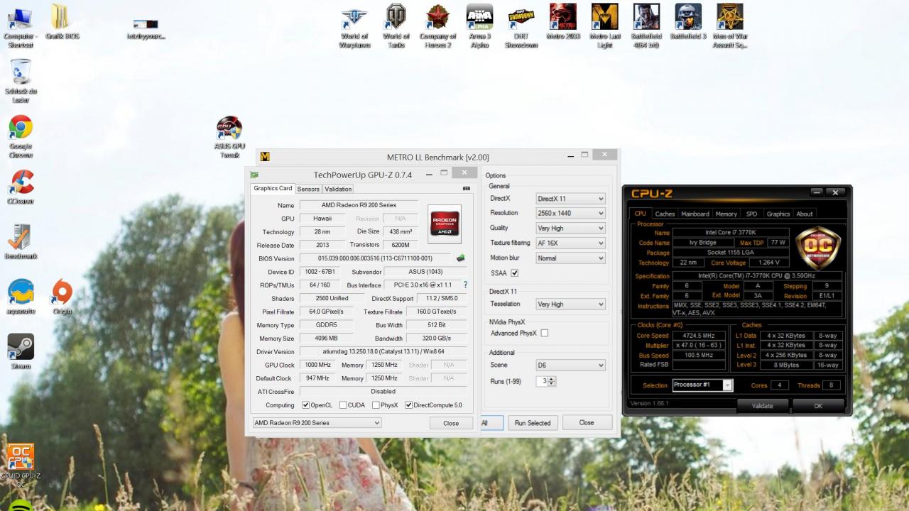The image size is (909, 511).
Task: Launch Metro 2033 shortcut
Action: 563,22
